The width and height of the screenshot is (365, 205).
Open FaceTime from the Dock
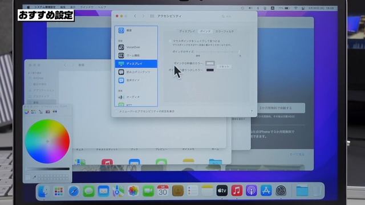(x=148, y=191)
